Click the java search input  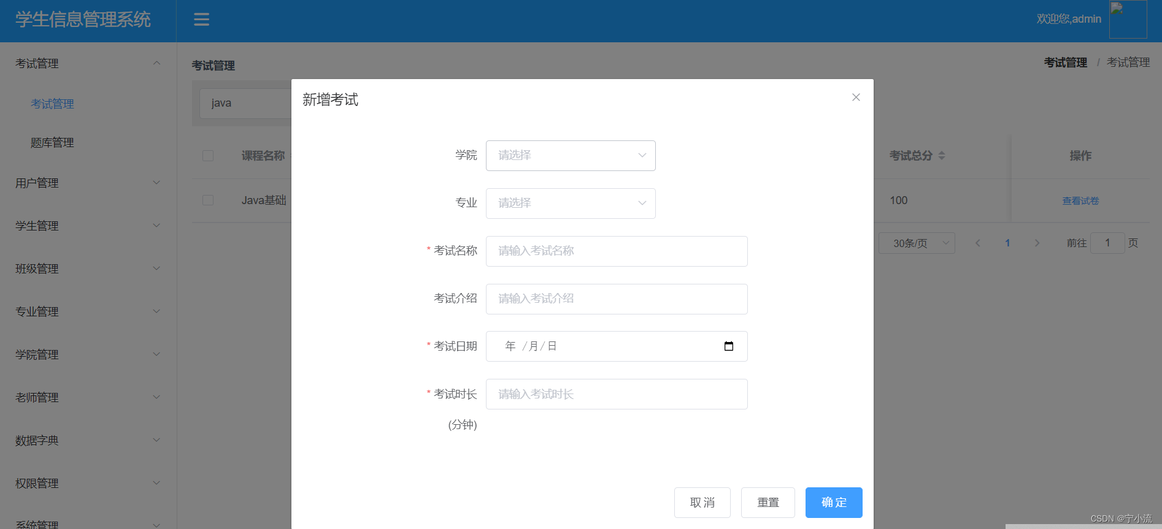tap(245, 103)
